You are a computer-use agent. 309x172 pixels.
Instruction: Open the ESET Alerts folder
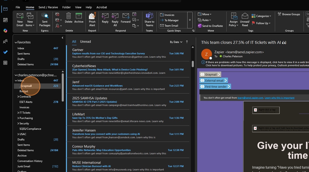tap(38, 102)
